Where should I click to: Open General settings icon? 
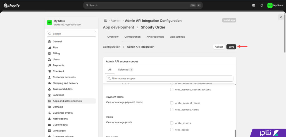(49, 41)
